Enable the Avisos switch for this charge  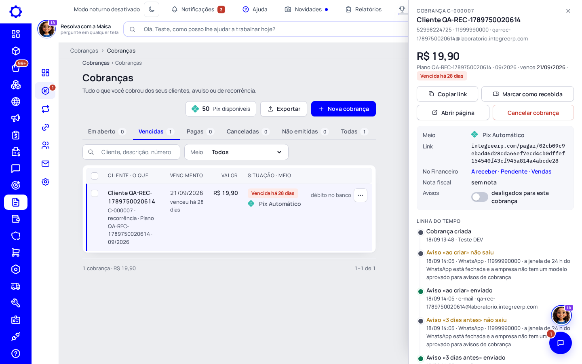coord(480,197)
